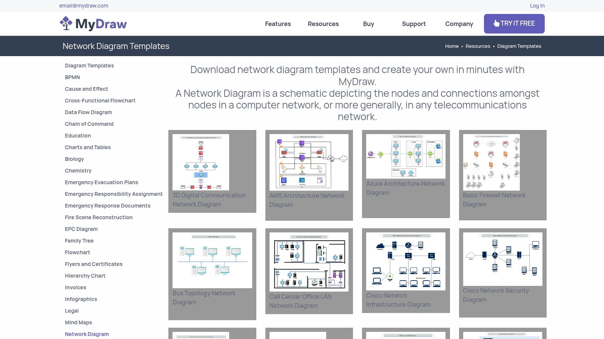
Task: Open Chain of Command category
Action: coord(89,124)
